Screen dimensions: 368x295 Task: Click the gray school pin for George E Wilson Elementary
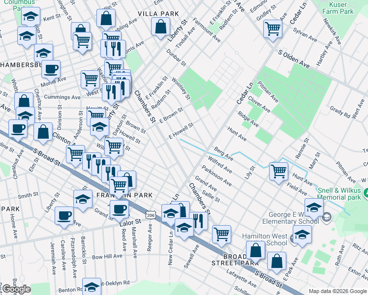coord(327,217)
